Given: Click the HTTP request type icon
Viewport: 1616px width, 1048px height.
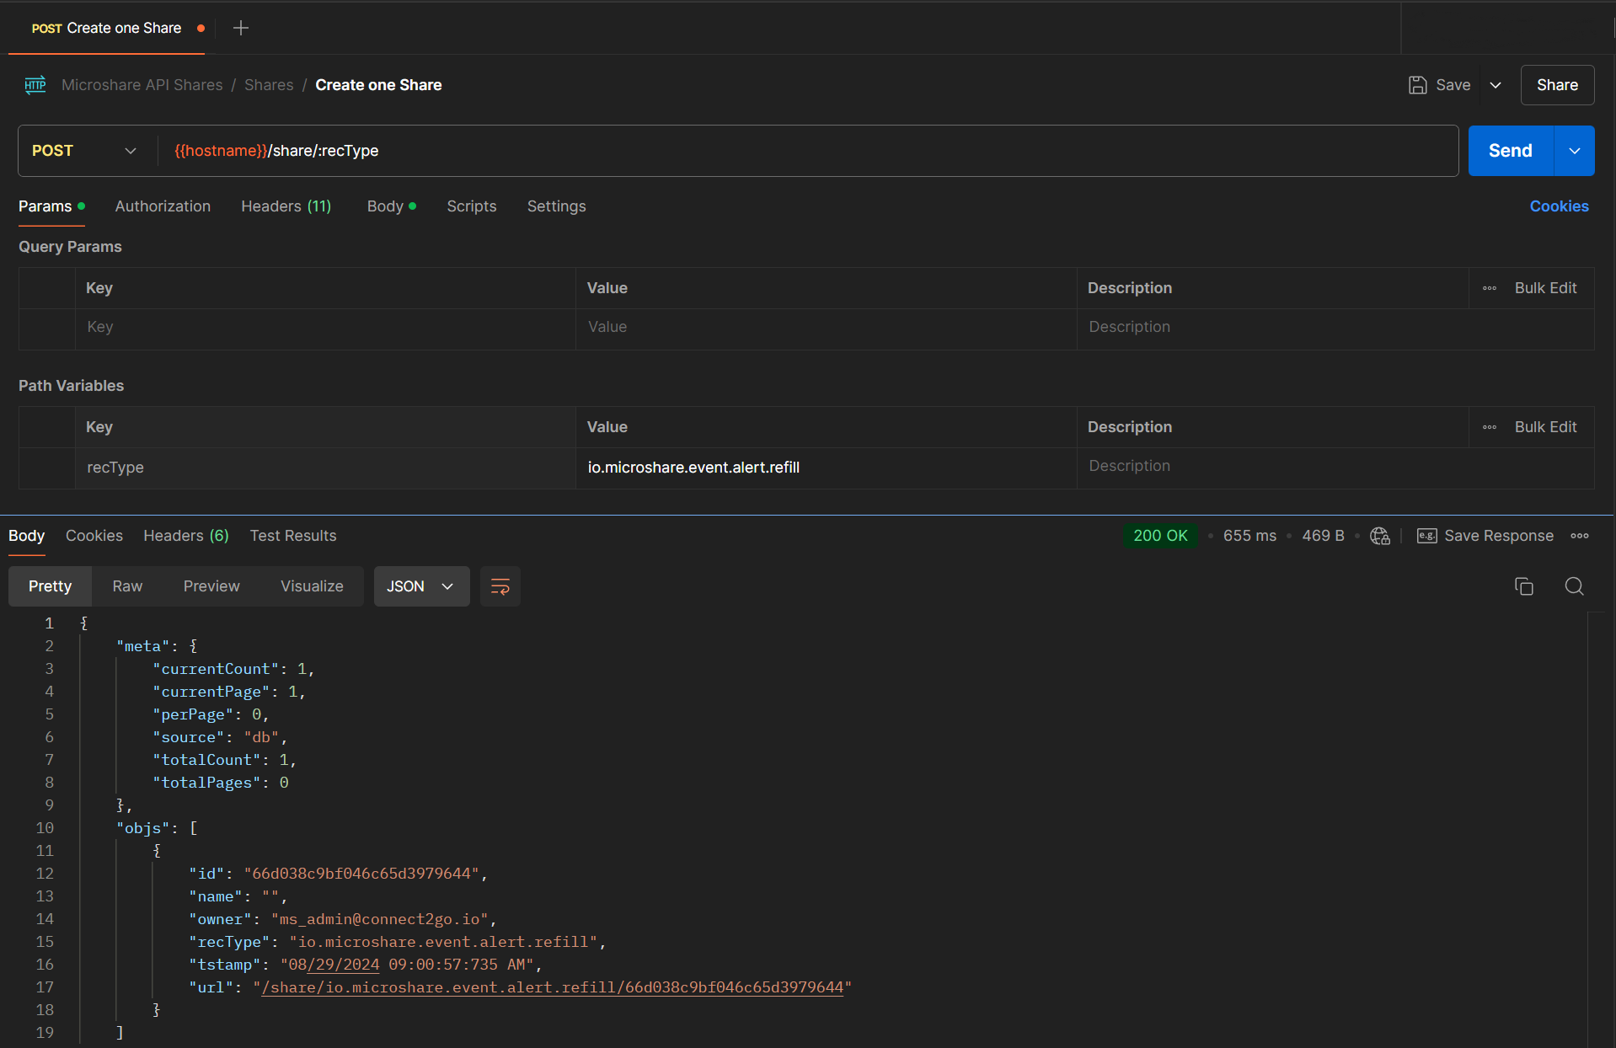Looking at the screenshot, I should coord(35,85).
